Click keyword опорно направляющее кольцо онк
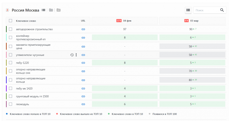Screen dimensions: 229x121 tap(31, 71)
